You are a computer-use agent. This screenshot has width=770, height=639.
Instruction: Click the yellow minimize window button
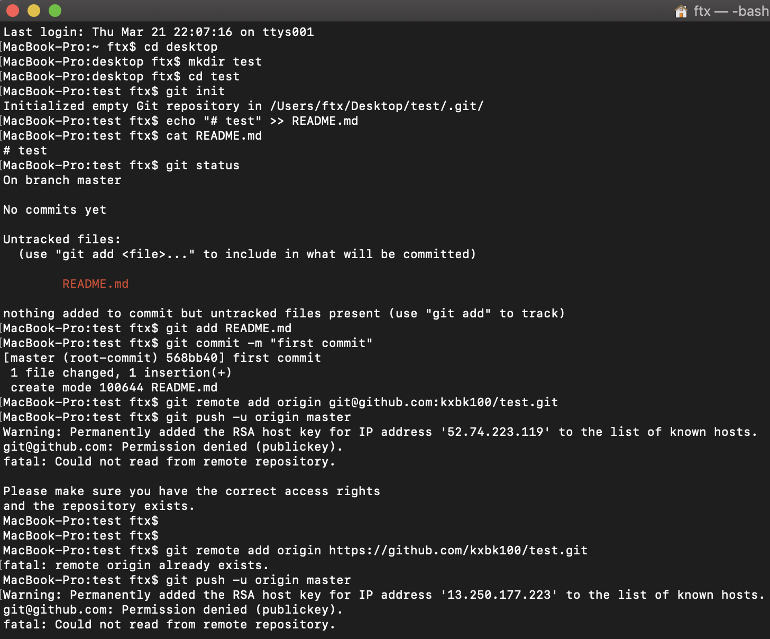point(34,11)
